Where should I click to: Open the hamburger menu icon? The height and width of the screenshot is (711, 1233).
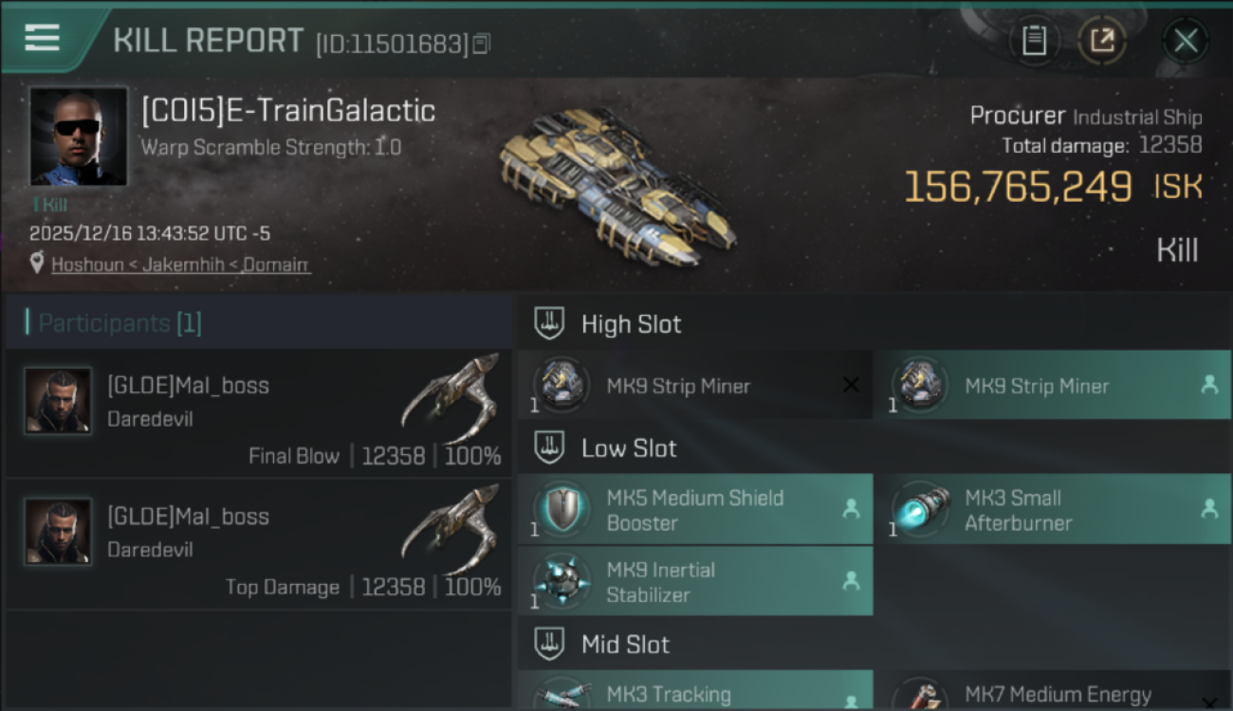click(x=42, y=38)
